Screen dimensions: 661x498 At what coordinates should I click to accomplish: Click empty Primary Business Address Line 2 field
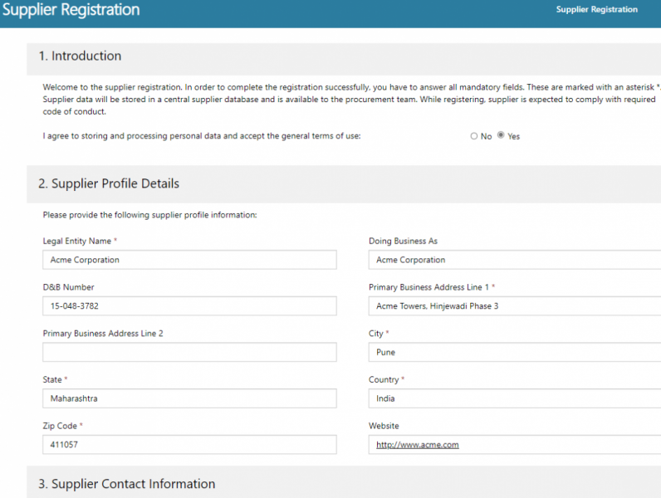[x=189, y=352]
